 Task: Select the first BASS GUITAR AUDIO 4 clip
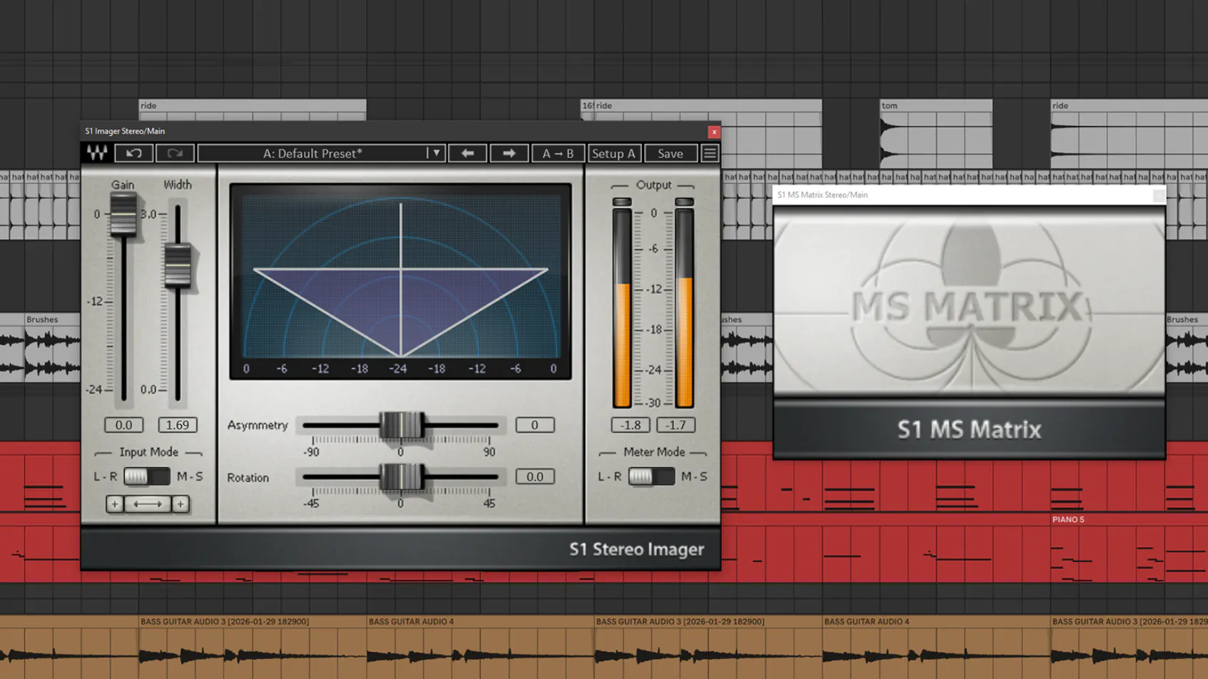pos(481,646)
